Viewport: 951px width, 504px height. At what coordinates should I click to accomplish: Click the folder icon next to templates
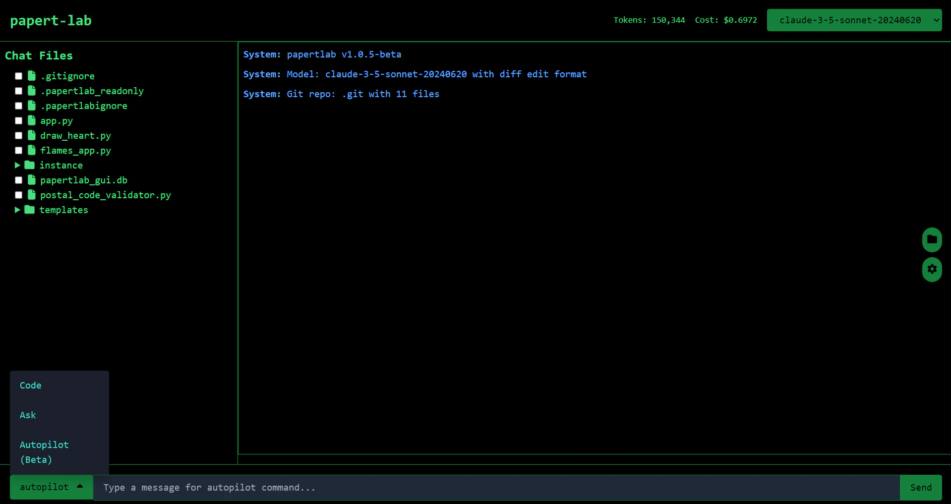(30, 210)
